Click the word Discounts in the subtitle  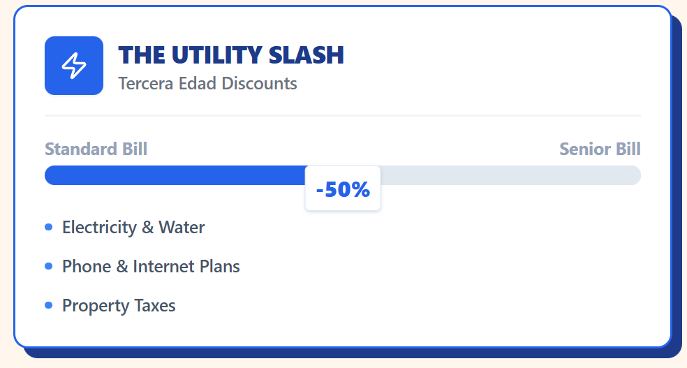coord(260,84)
